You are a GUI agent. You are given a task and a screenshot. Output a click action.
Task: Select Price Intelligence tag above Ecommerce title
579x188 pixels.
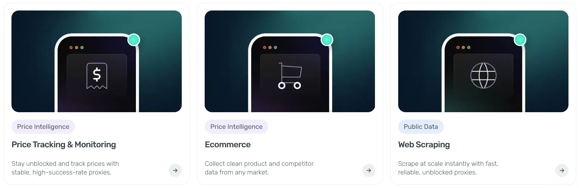236,127
